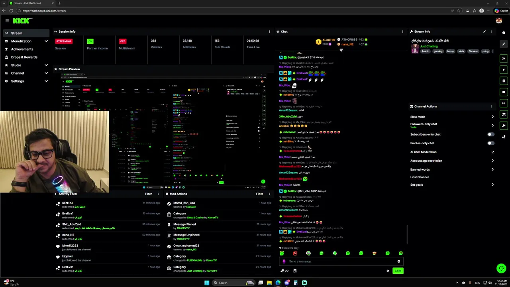Open Achievements in the sidebar

(x=26, y=49)
